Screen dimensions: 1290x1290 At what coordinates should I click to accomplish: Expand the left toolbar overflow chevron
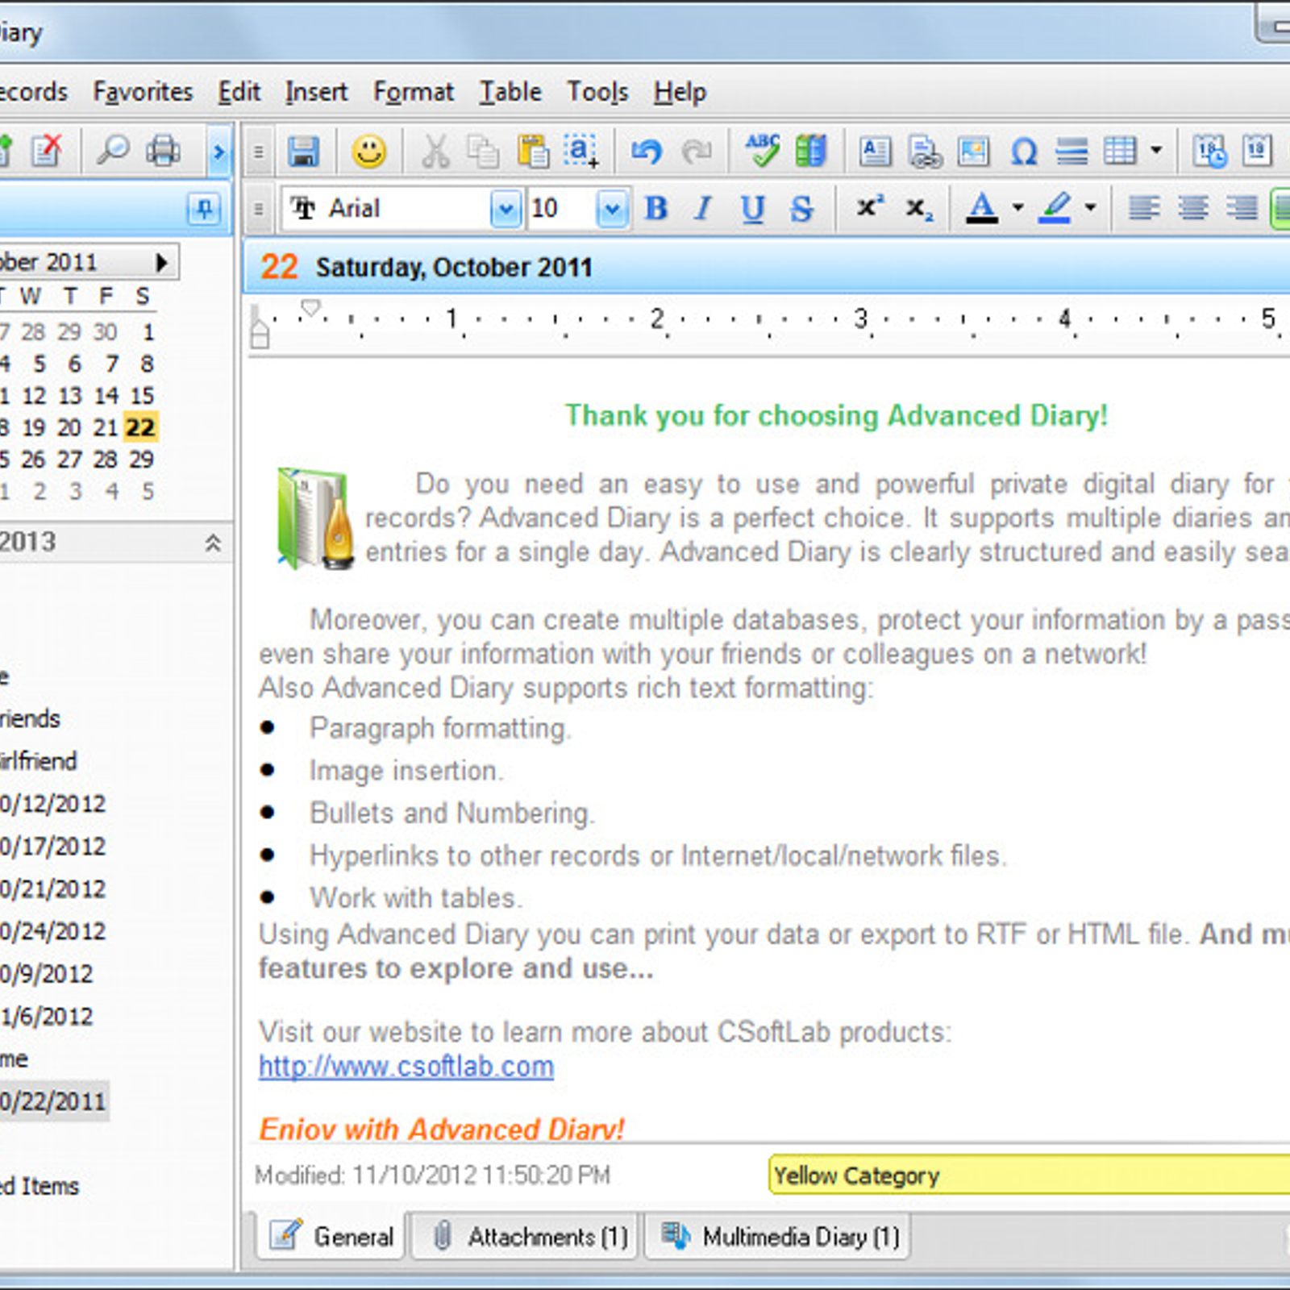[x=218, y=151]
